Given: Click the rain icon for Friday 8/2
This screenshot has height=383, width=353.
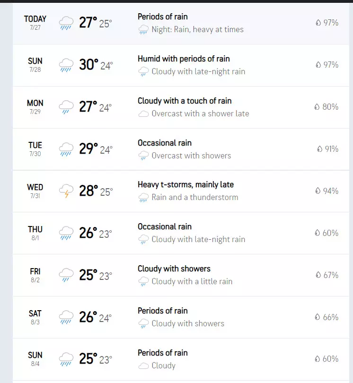Looking at the screenshot, I should pos(66,275).
